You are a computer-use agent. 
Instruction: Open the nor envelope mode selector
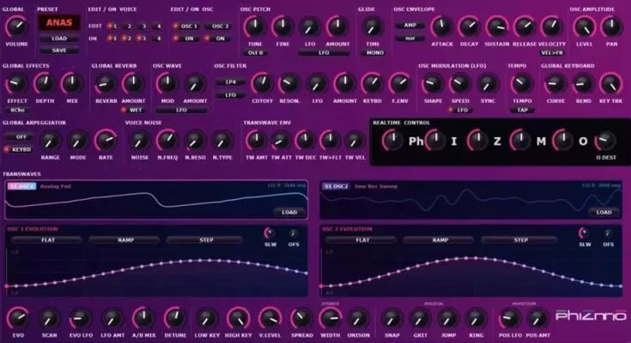click(x=410, y=39)
